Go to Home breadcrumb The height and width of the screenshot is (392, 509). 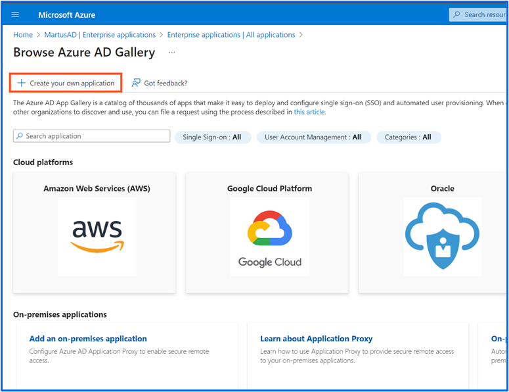pos(23,35)
